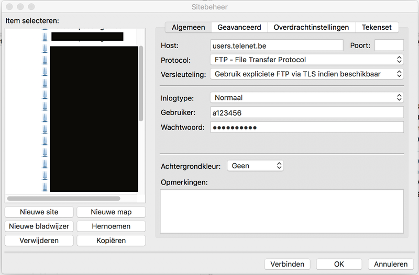Delete selected site using Verwijderen
Screen dimensions: 419x275
tap(39, 240)
